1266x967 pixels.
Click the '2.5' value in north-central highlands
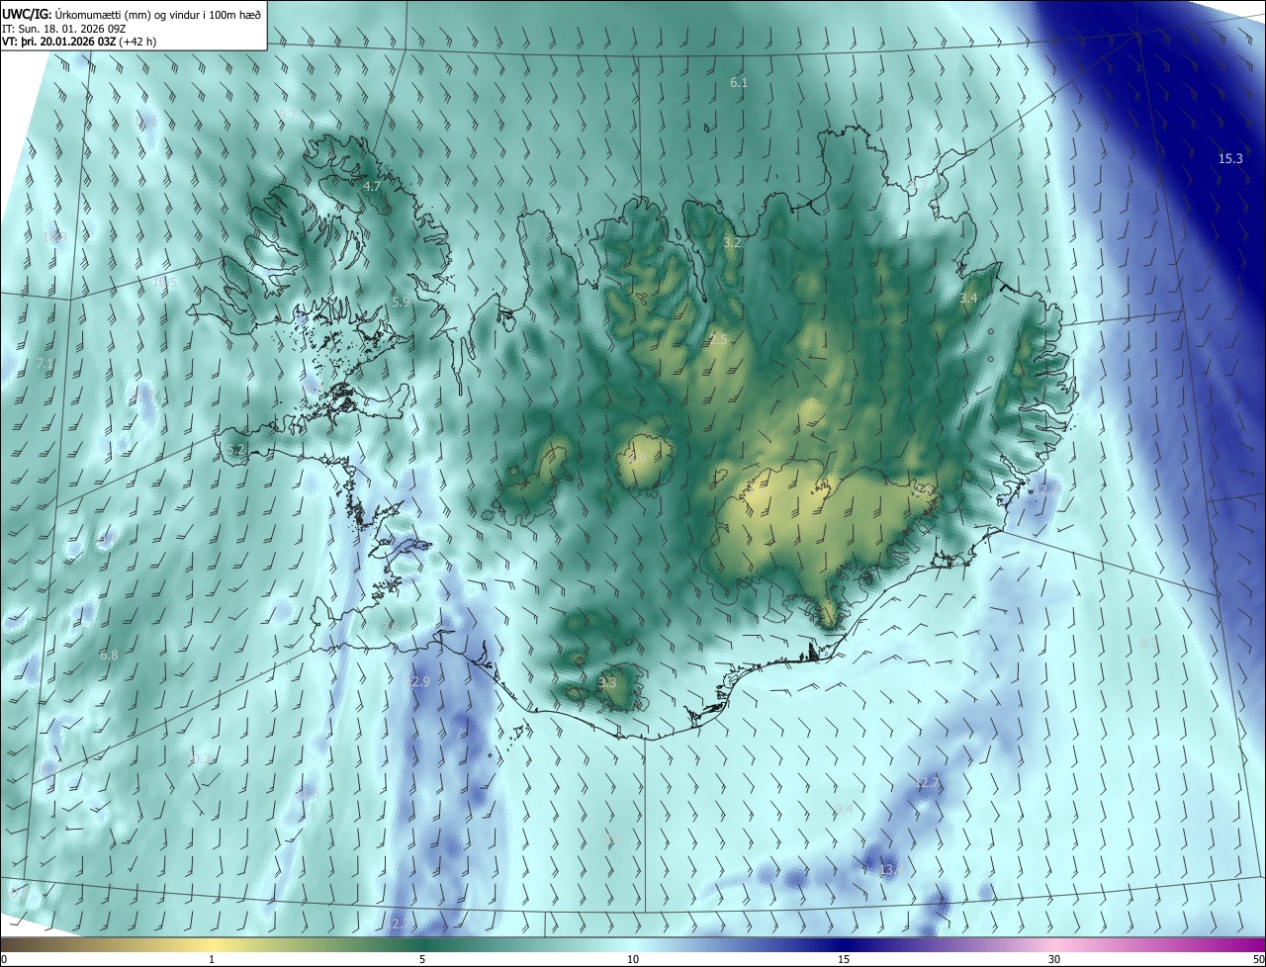tap(719, 339)
